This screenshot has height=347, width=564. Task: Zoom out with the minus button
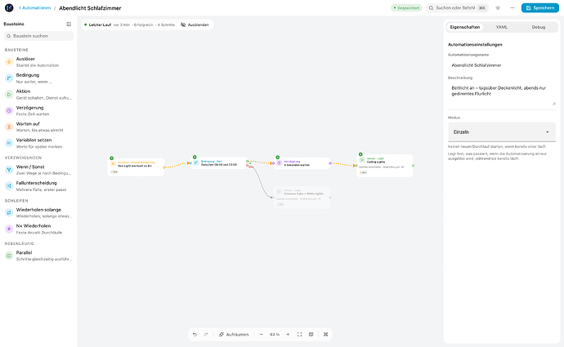(262, 335)
